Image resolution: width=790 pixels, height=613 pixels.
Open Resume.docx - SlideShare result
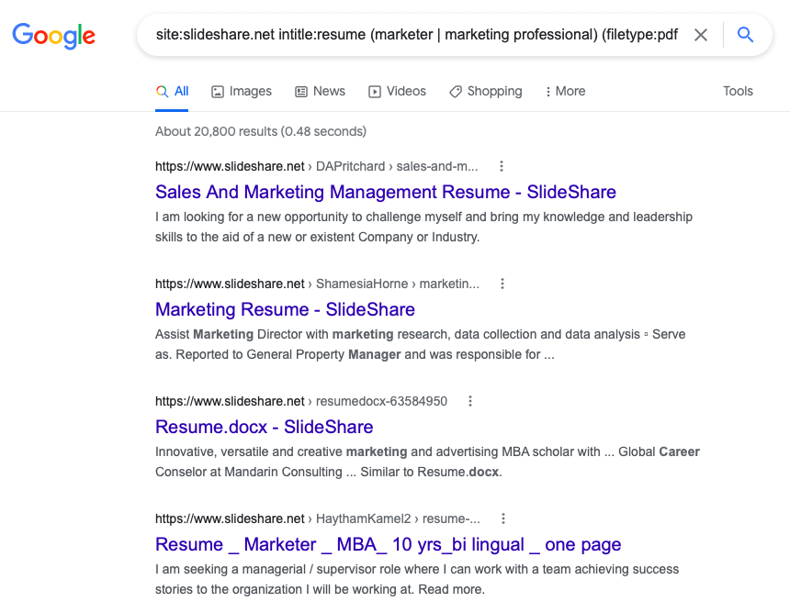tap(264, 427)
